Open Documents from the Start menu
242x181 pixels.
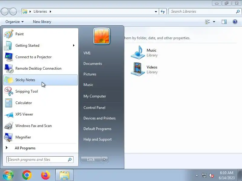point(93,64)
